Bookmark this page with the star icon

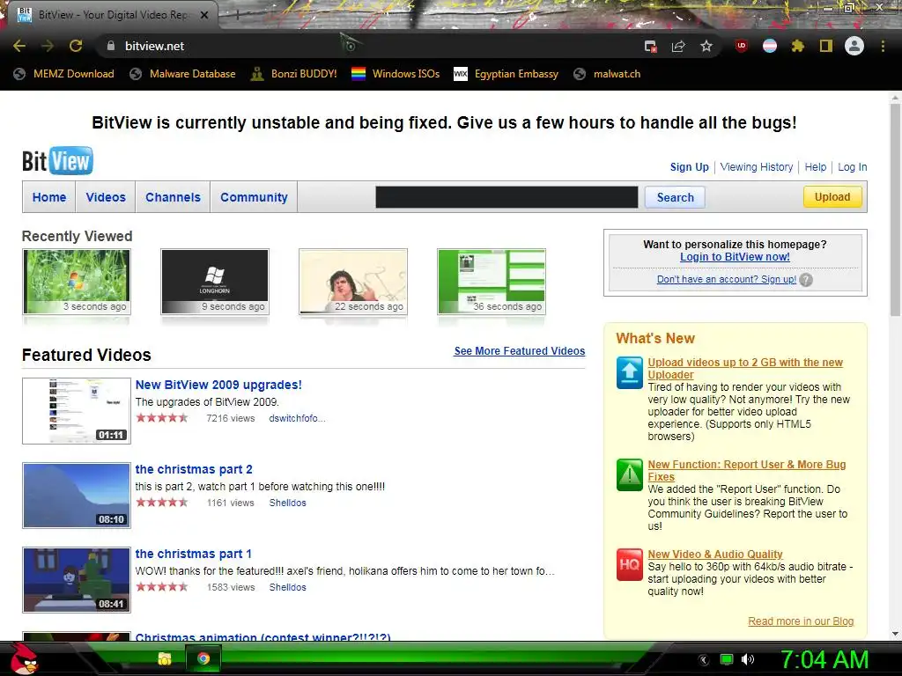tap(706, 46)
